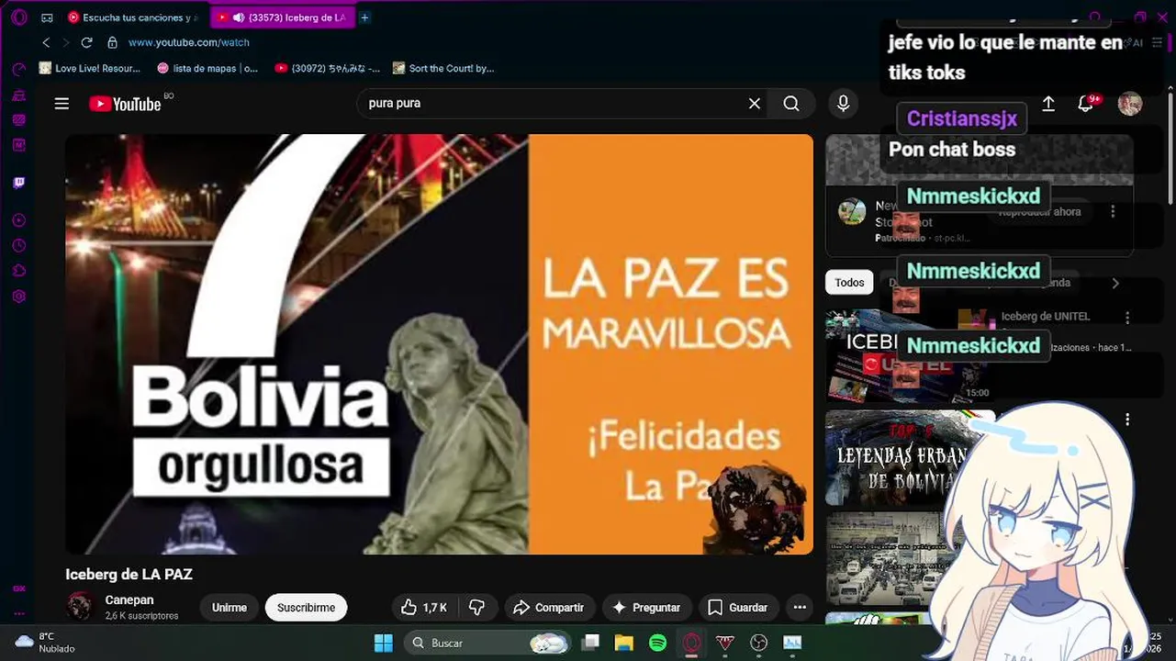Clear the search text with X icon
This screenshot has width=1176, height=661.
coord(755,104)
